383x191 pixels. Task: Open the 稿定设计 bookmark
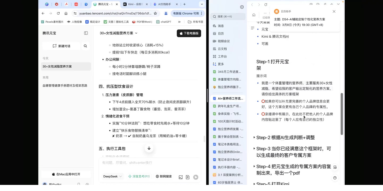(x=93, y=22)
